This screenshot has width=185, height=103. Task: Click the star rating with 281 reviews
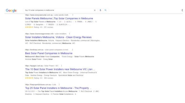pyautogui.click(x=39, y=27)
